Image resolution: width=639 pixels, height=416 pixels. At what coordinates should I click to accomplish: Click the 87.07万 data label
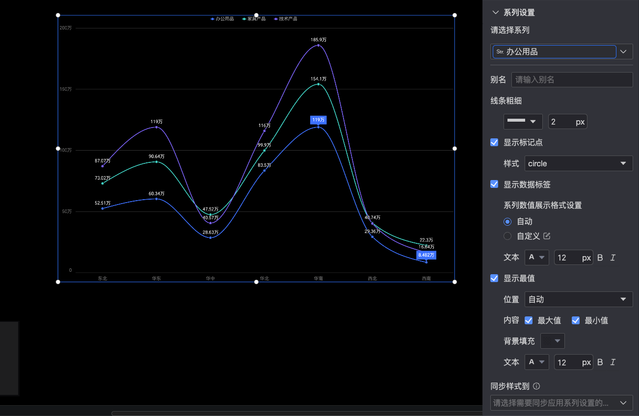tap(103, 160)
